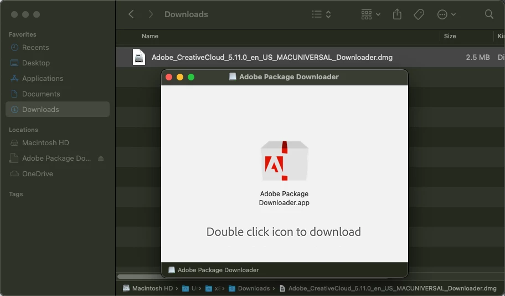
Task: Open the Adobe Package Downloader.app icon
Action: pos(285,161)
